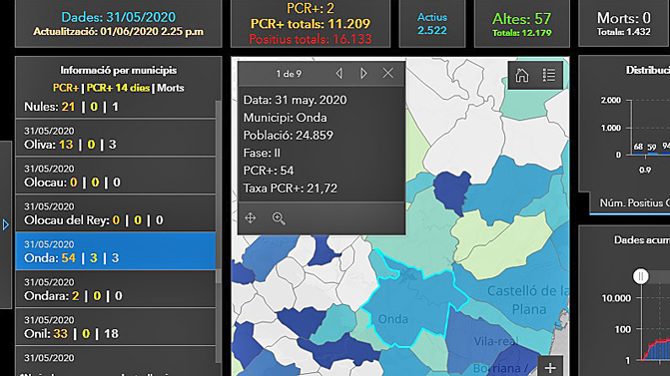Click the pan-to crosshair icon in popup
Image resolution: width=670 pixels, height=376 pixels.
(x=251, y=218)
